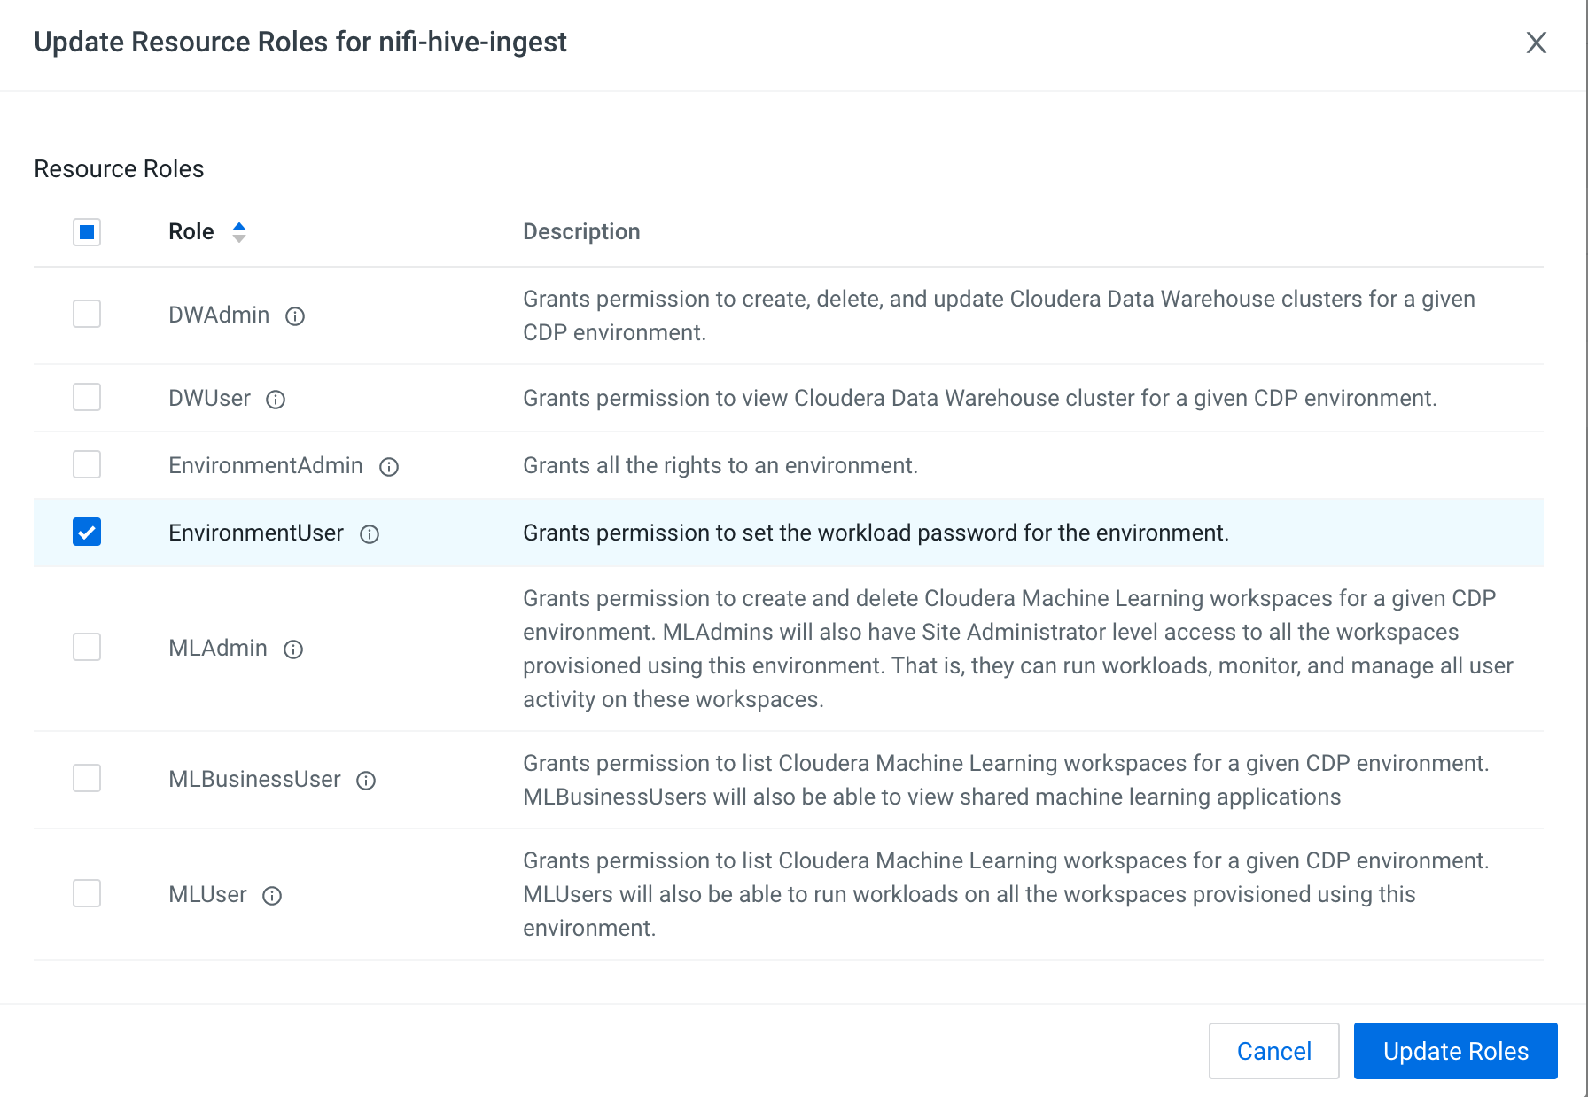Uncheck the EnvironmentUser role
This screenshot has width=1588, height=1097.
point(87,532)
